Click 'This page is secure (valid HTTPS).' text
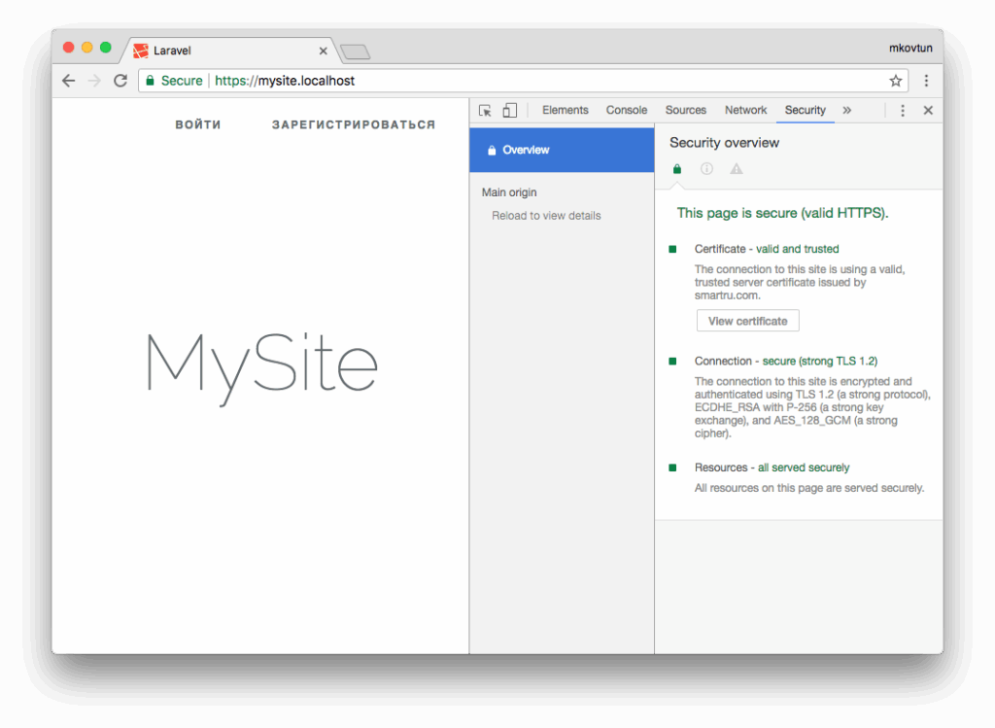995x728 pixels. coord(782,213)
